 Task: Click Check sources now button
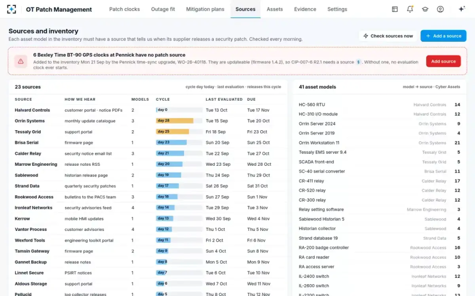click(x=388, y=36)
